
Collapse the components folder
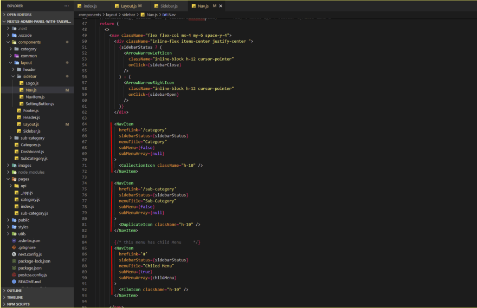point(8,42)
